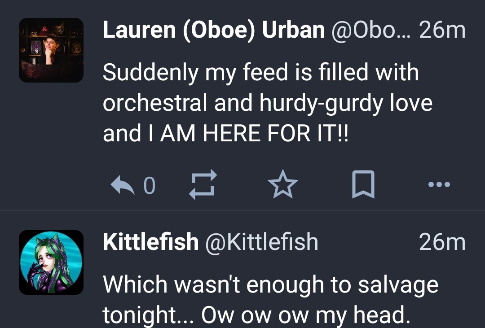Open Kittlefish's round avatar

(x=51, y=262)
